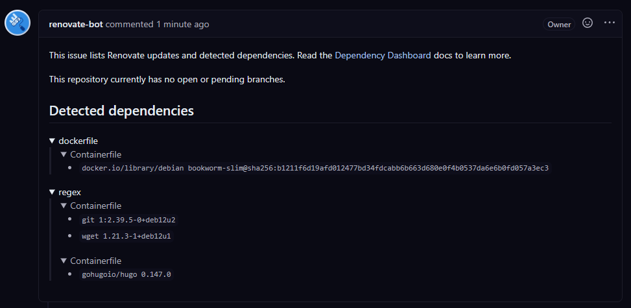Select the 'gohugoio/hugo 0.147.0' entry
Image resolution: width=631 pixels, height=308 pixels.
pos(126,274)
